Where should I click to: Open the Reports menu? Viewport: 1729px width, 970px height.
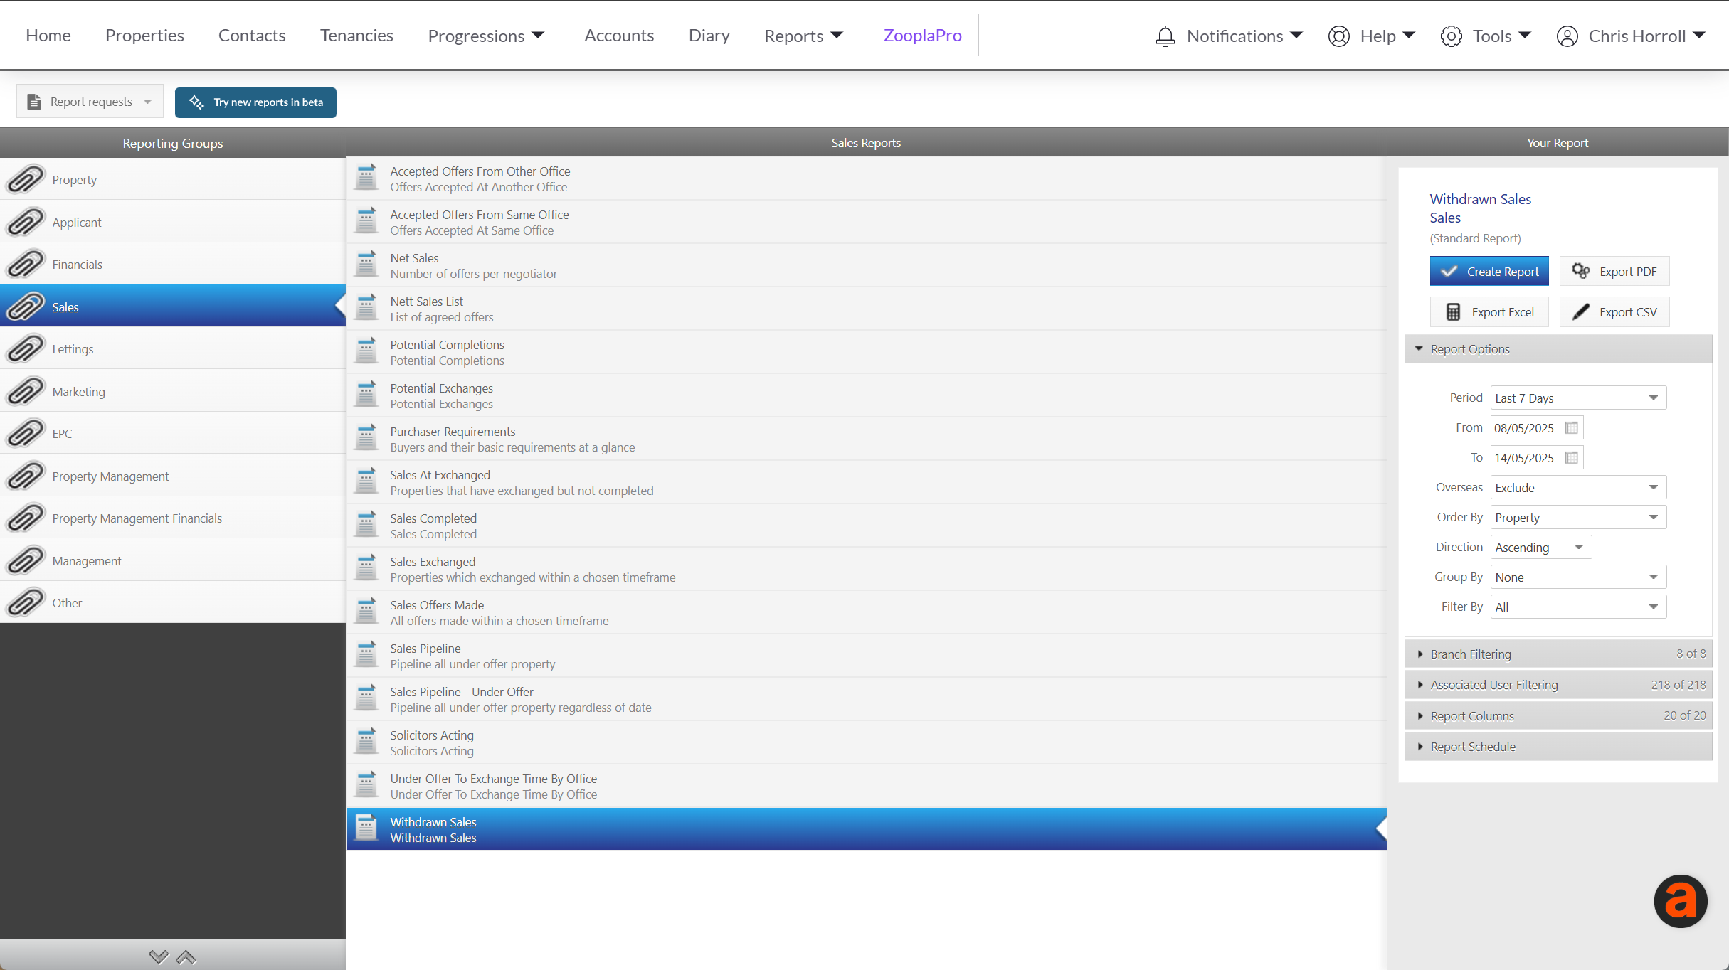point(803,36)
